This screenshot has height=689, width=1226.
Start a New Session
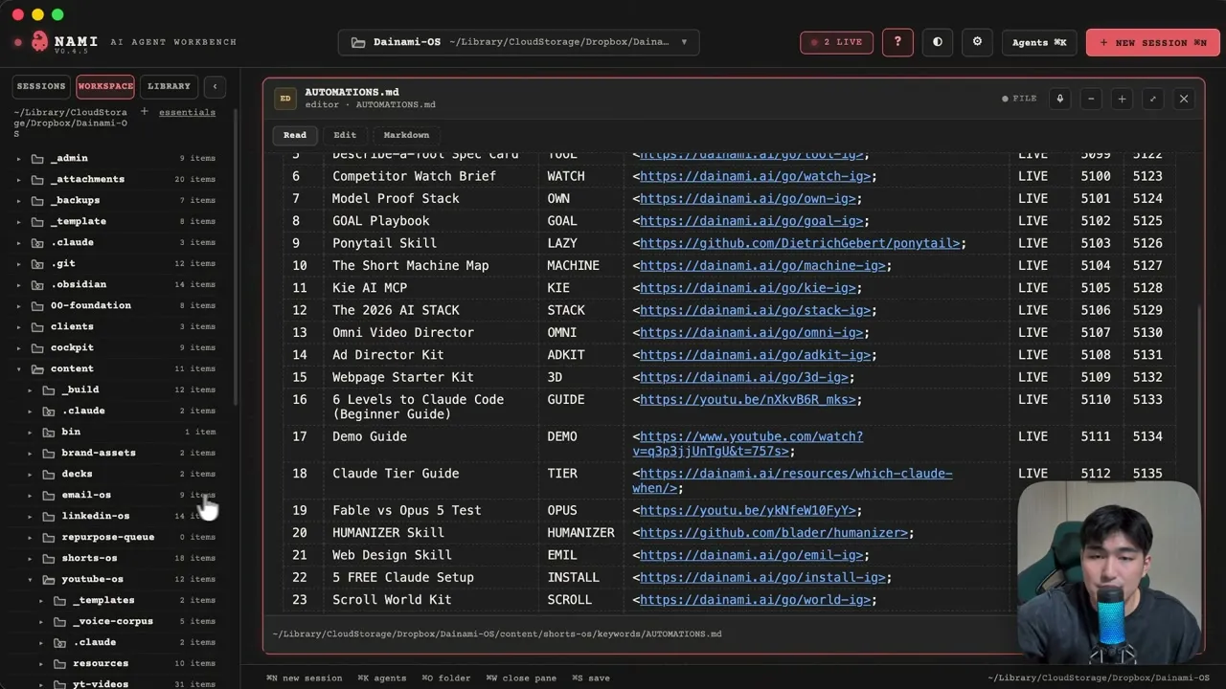1152,42
